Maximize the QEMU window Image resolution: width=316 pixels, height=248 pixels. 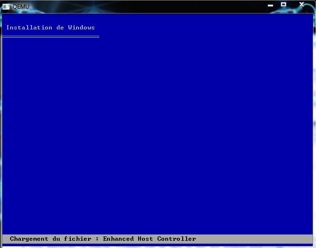(284, 4)
